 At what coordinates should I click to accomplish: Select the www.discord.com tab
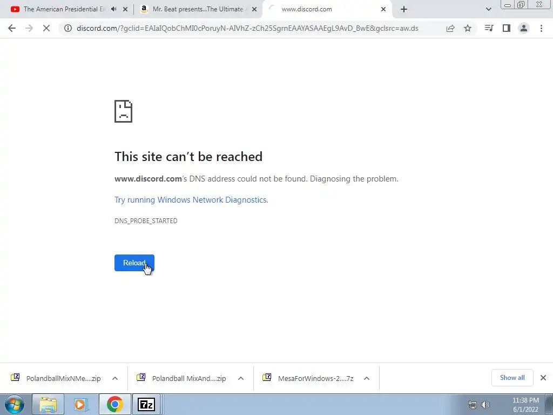pos(326,9)
